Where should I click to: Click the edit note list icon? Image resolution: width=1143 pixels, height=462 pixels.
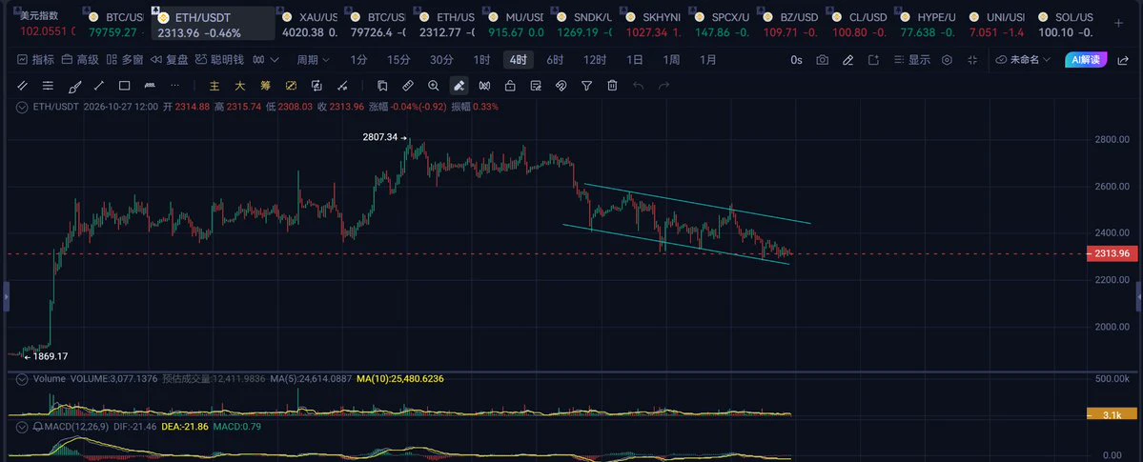point(536,86)
